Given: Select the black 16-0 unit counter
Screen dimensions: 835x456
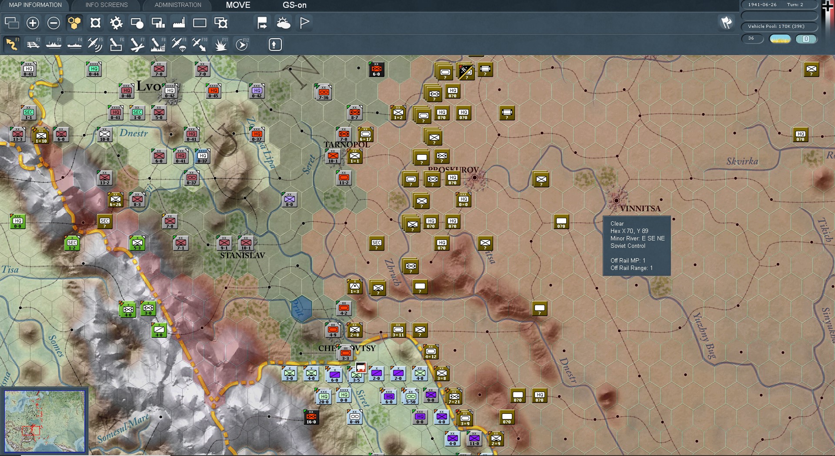Looking at the screenshot, I should tap(311, 417).
